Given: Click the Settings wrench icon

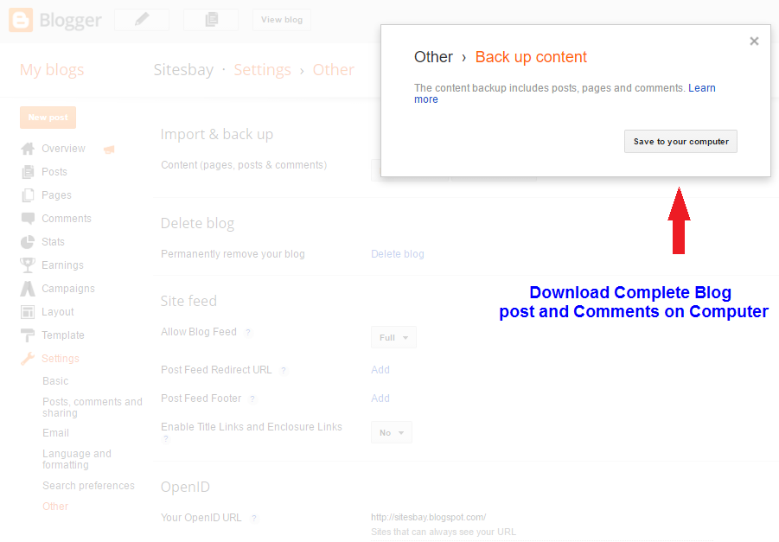Looking at the screenshot, I should [28, 359].
